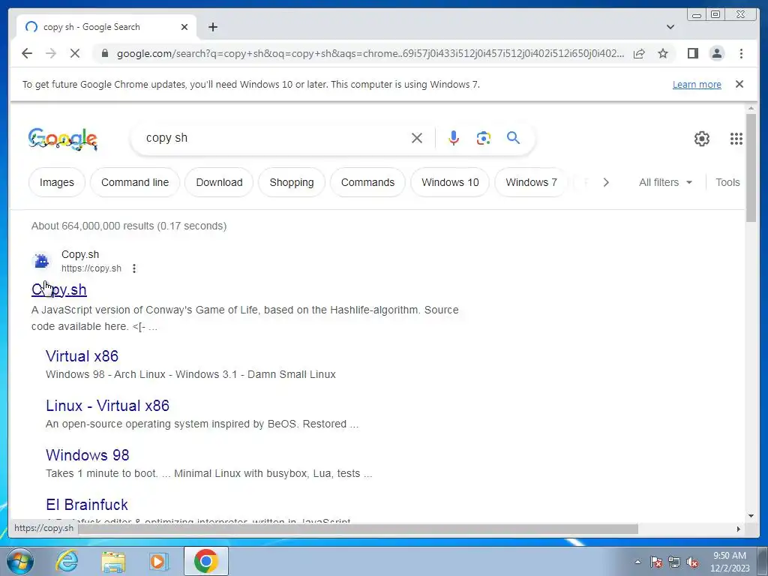
Task: Filter results by Images
Action: [57, 182]
